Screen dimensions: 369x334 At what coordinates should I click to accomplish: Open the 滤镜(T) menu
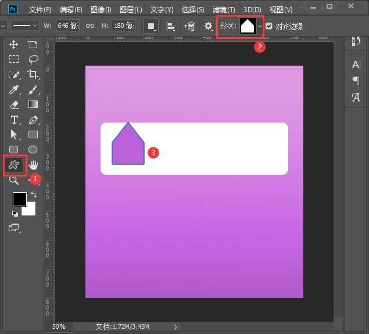click(224, 10)
